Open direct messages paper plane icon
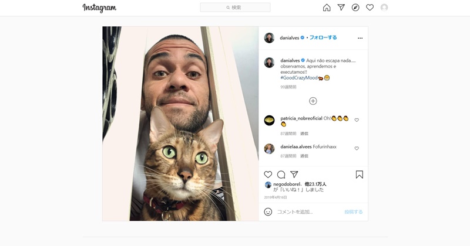 341,8
